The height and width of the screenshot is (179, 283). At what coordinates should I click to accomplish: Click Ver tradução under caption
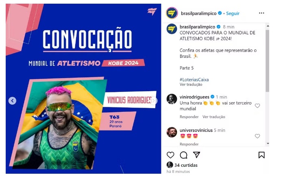click(191, 85)
